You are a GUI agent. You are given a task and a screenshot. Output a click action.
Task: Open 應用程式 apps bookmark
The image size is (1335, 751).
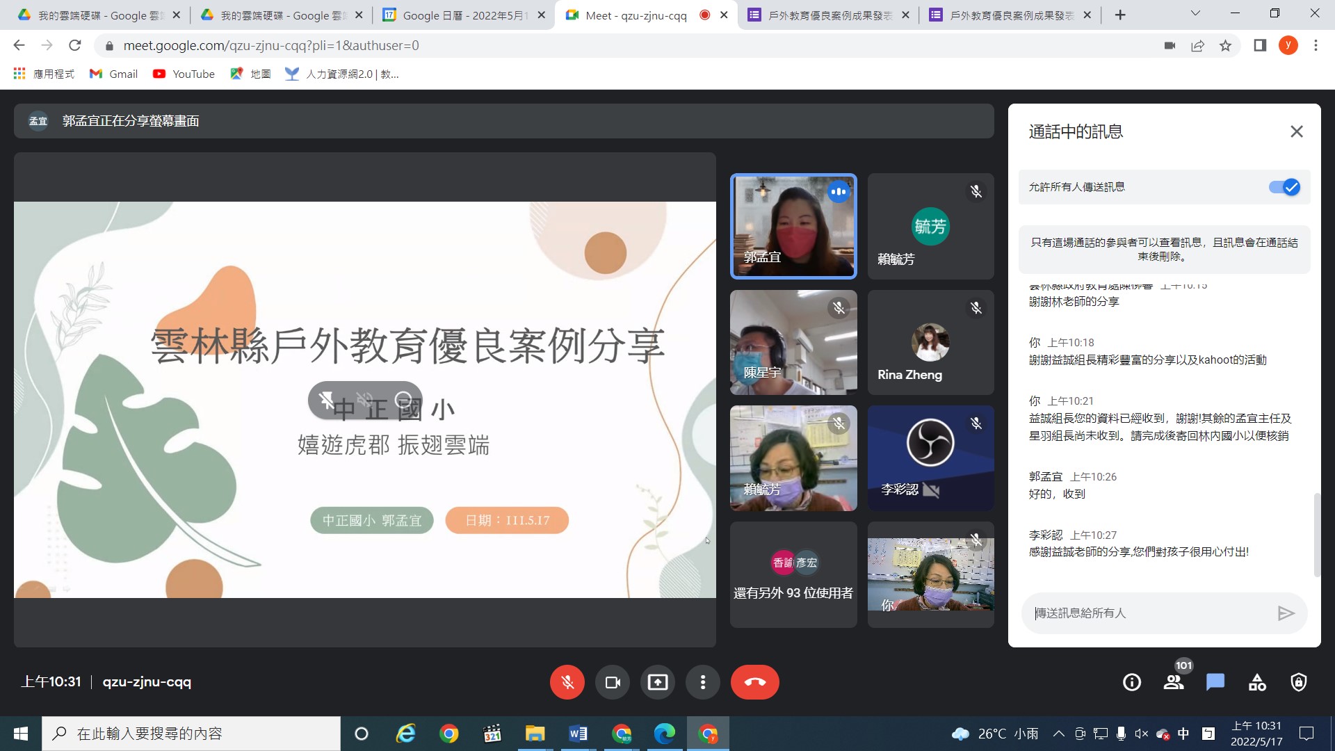44,74
